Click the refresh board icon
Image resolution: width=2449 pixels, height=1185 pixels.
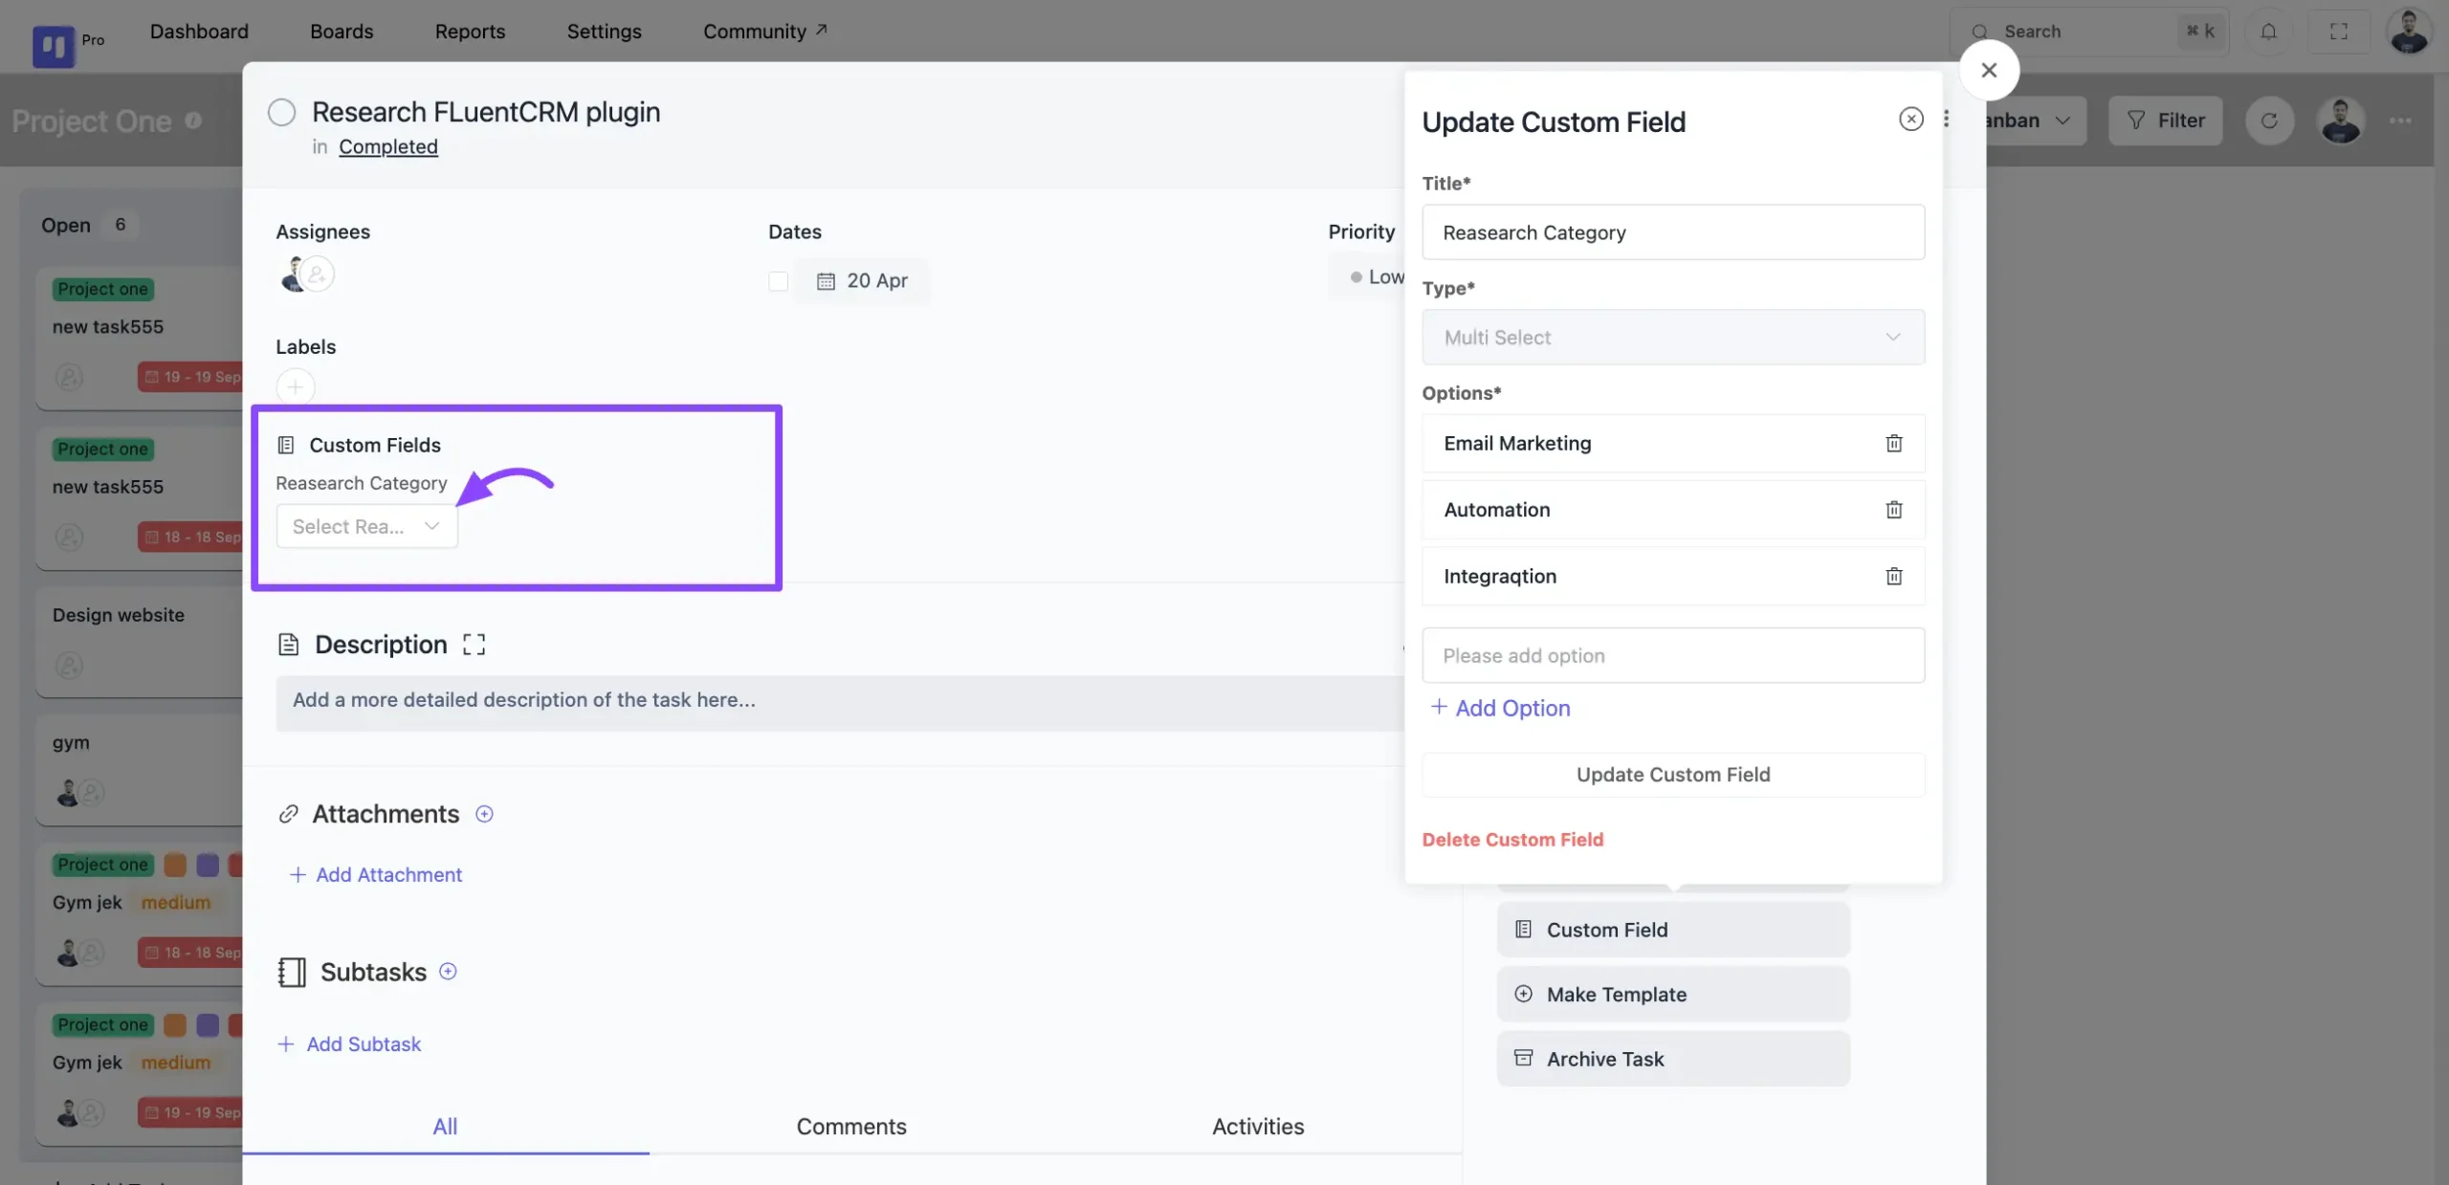(2268, 121)
